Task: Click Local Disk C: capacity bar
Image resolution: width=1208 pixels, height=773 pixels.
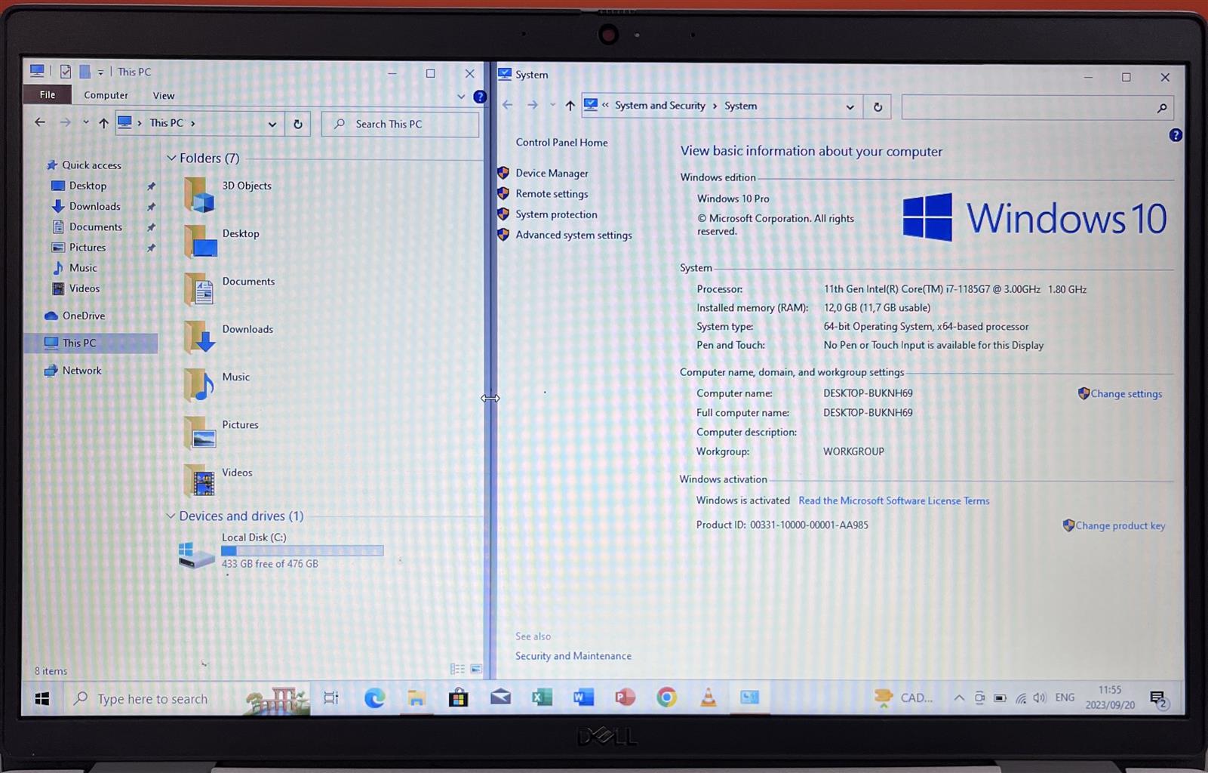Action: (302, 551)
